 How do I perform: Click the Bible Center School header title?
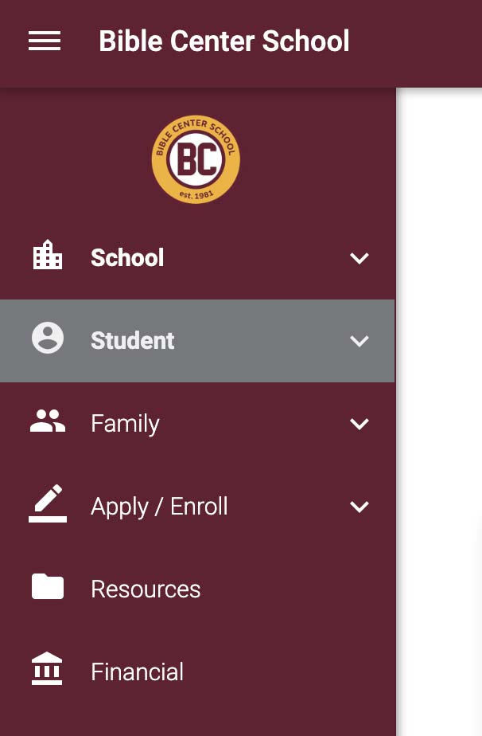(x=224, y=41)
